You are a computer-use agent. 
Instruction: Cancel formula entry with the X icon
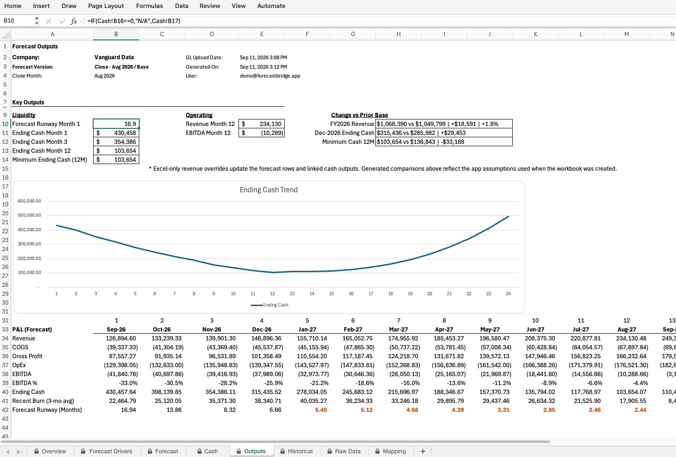48,21
